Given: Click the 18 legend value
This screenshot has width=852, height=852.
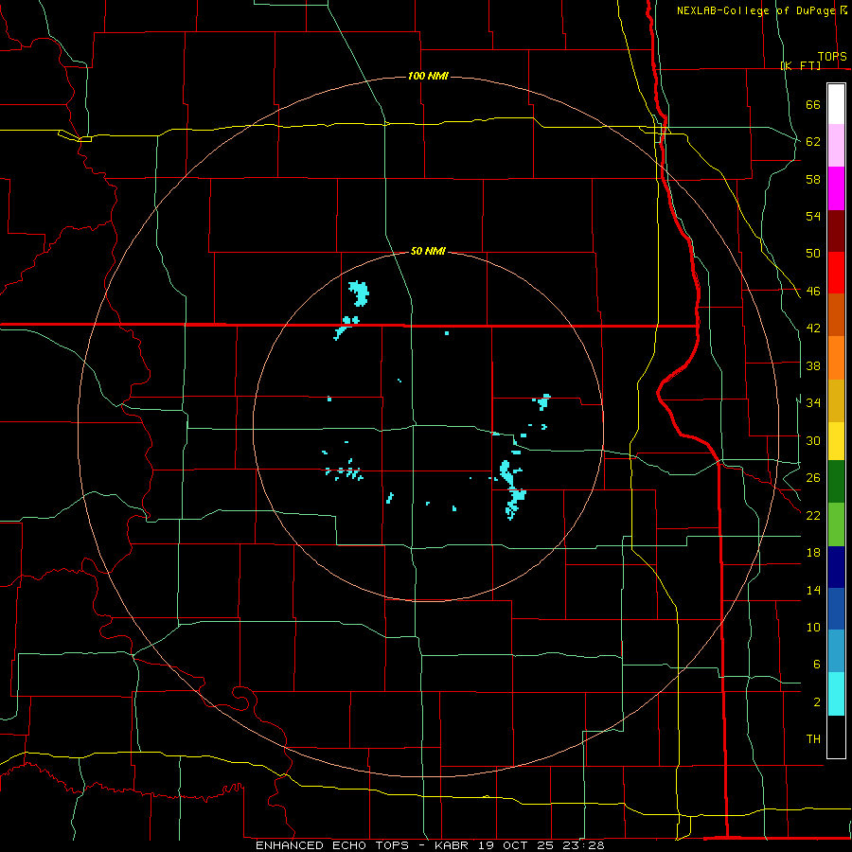Looking at the screenshot, I should coord(813,553).
